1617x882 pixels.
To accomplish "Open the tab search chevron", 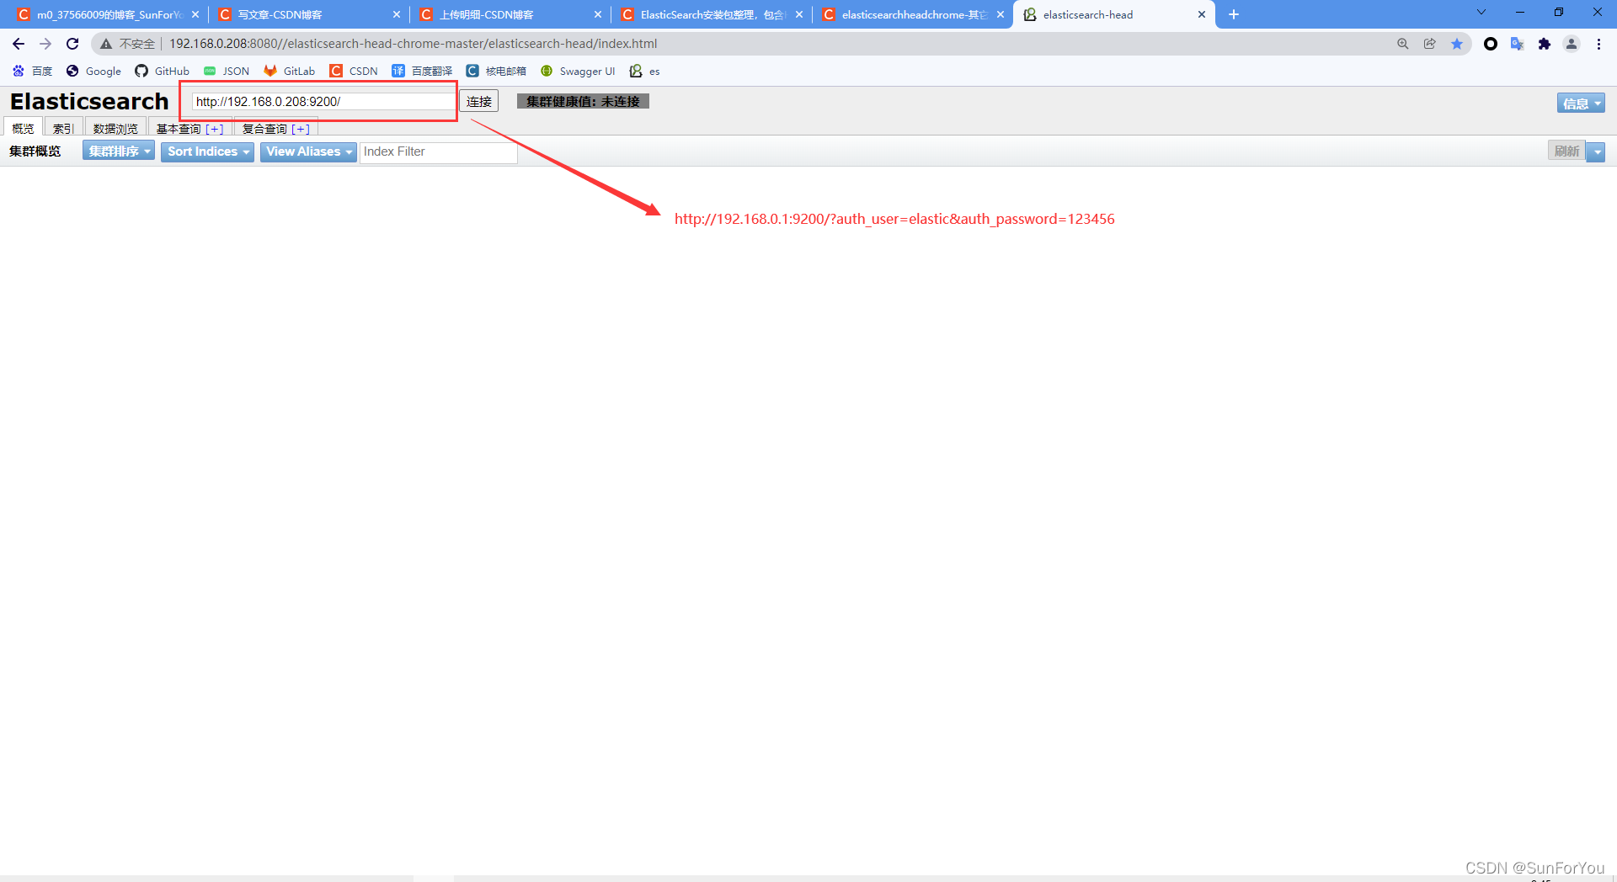I will 1481,13.
